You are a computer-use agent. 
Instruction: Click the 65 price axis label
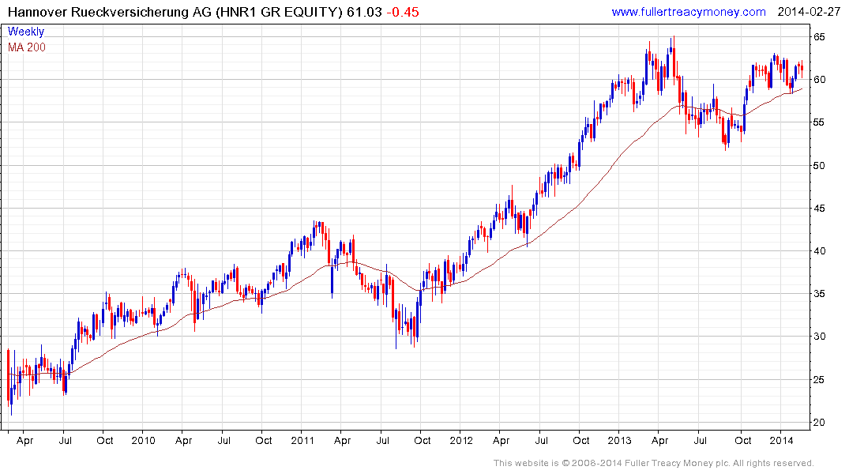point(819,37)
